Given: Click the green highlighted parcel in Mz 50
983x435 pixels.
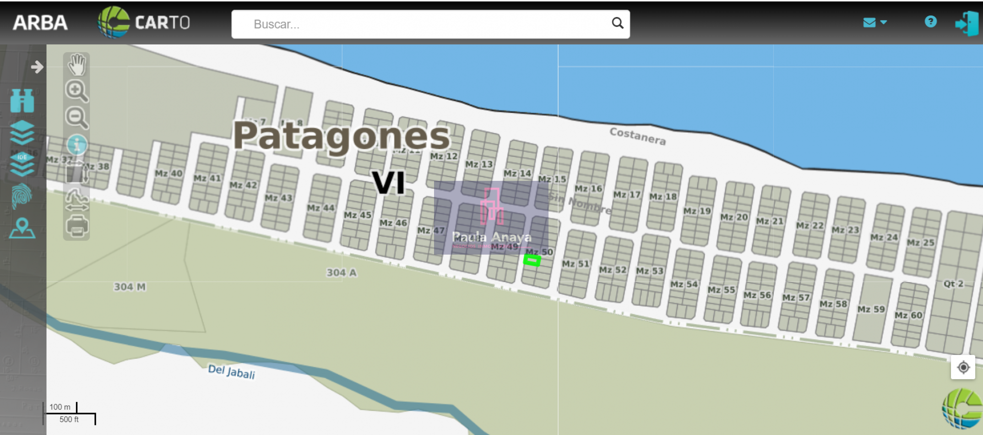Looking at the screenshot, I should click(x=532, y=261).
